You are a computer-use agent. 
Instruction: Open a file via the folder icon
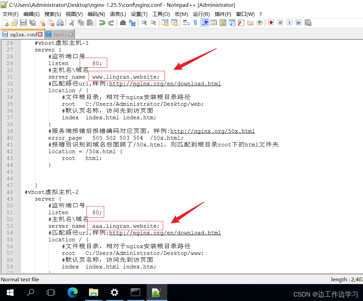pyautogui.click(x=14, y=23)
